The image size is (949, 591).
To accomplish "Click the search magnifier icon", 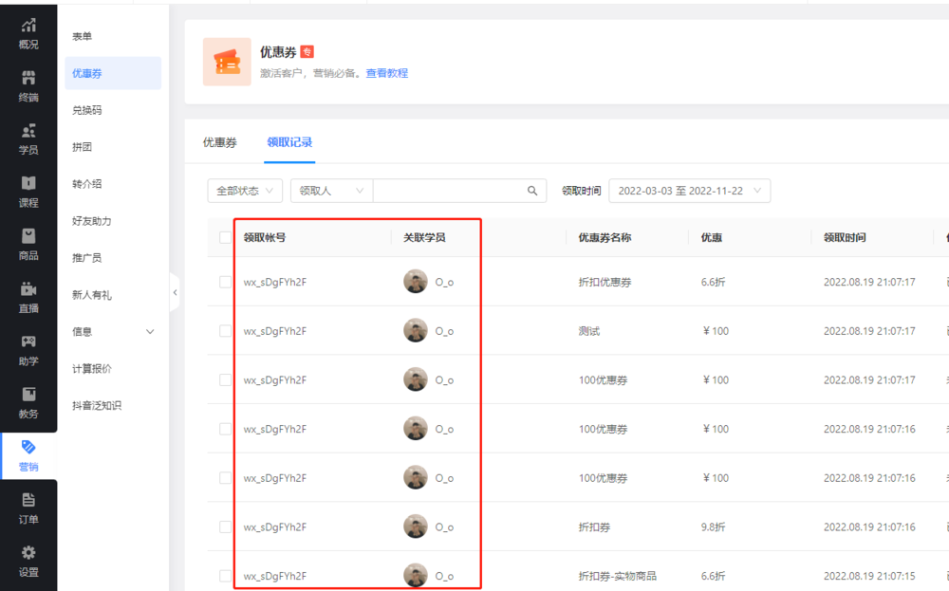I will [x=532, y=191].
